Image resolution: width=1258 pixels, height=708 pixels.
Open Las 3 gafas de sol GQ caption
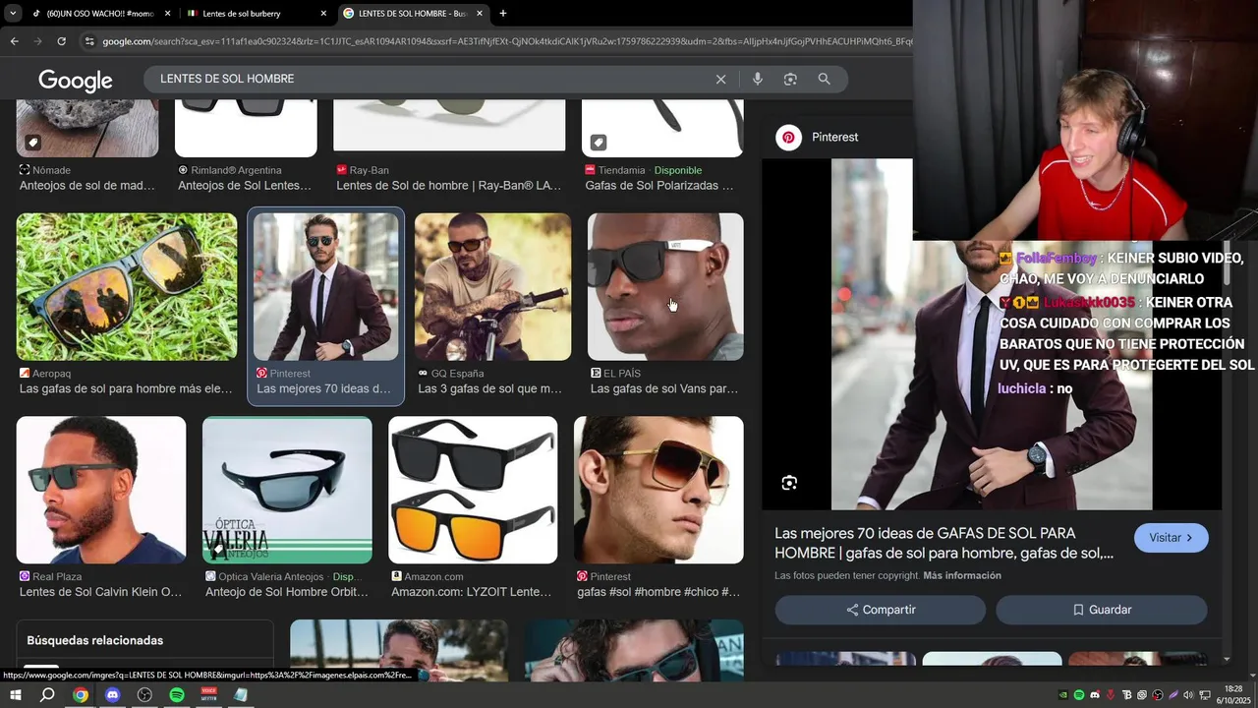[x=490, y=388]
